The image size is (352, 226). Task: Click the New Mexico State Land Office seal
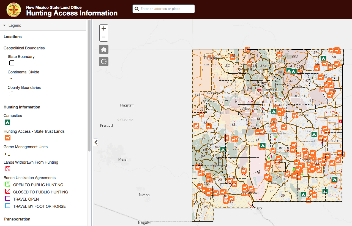pyautogui.click(x=14, y=9)
